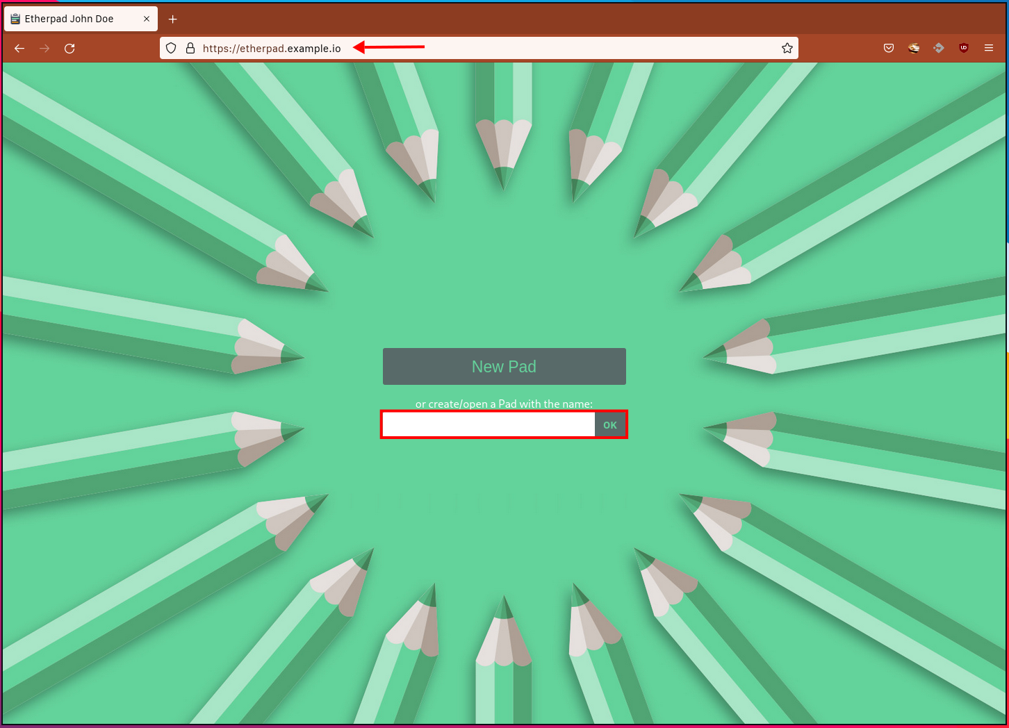Reload the current page
The height and width of the screenshot is (728, 1009).
tap(69, 49)
